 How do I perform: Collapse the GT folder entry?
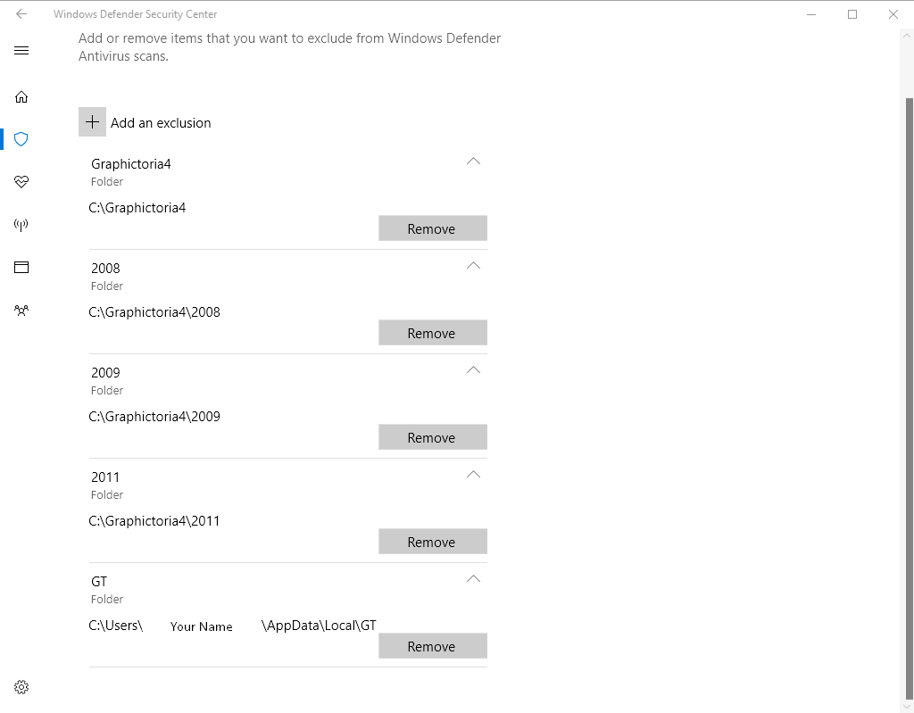click(x=473, y=579)
